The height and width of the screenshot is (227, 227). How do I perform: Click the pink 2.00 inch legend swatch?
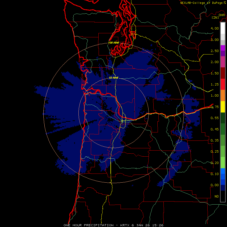[223, 62]
